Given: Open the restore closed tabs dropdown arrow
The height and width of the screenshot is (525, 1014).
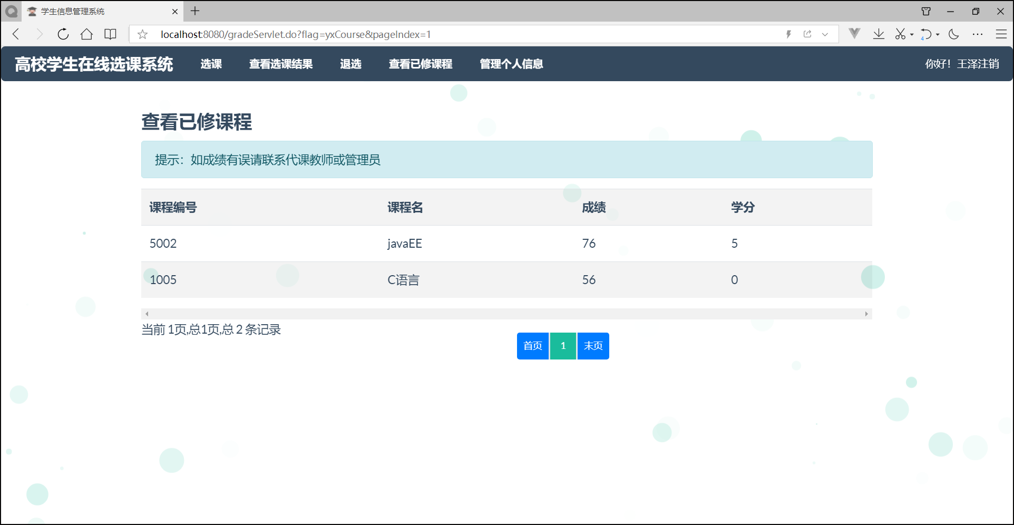Looking at the screenshot, I should pos(938,35).
